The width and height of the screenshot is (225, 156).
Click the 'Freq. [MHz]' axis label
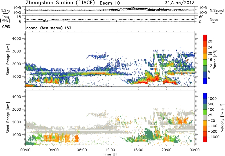click(x=5, y=19)
